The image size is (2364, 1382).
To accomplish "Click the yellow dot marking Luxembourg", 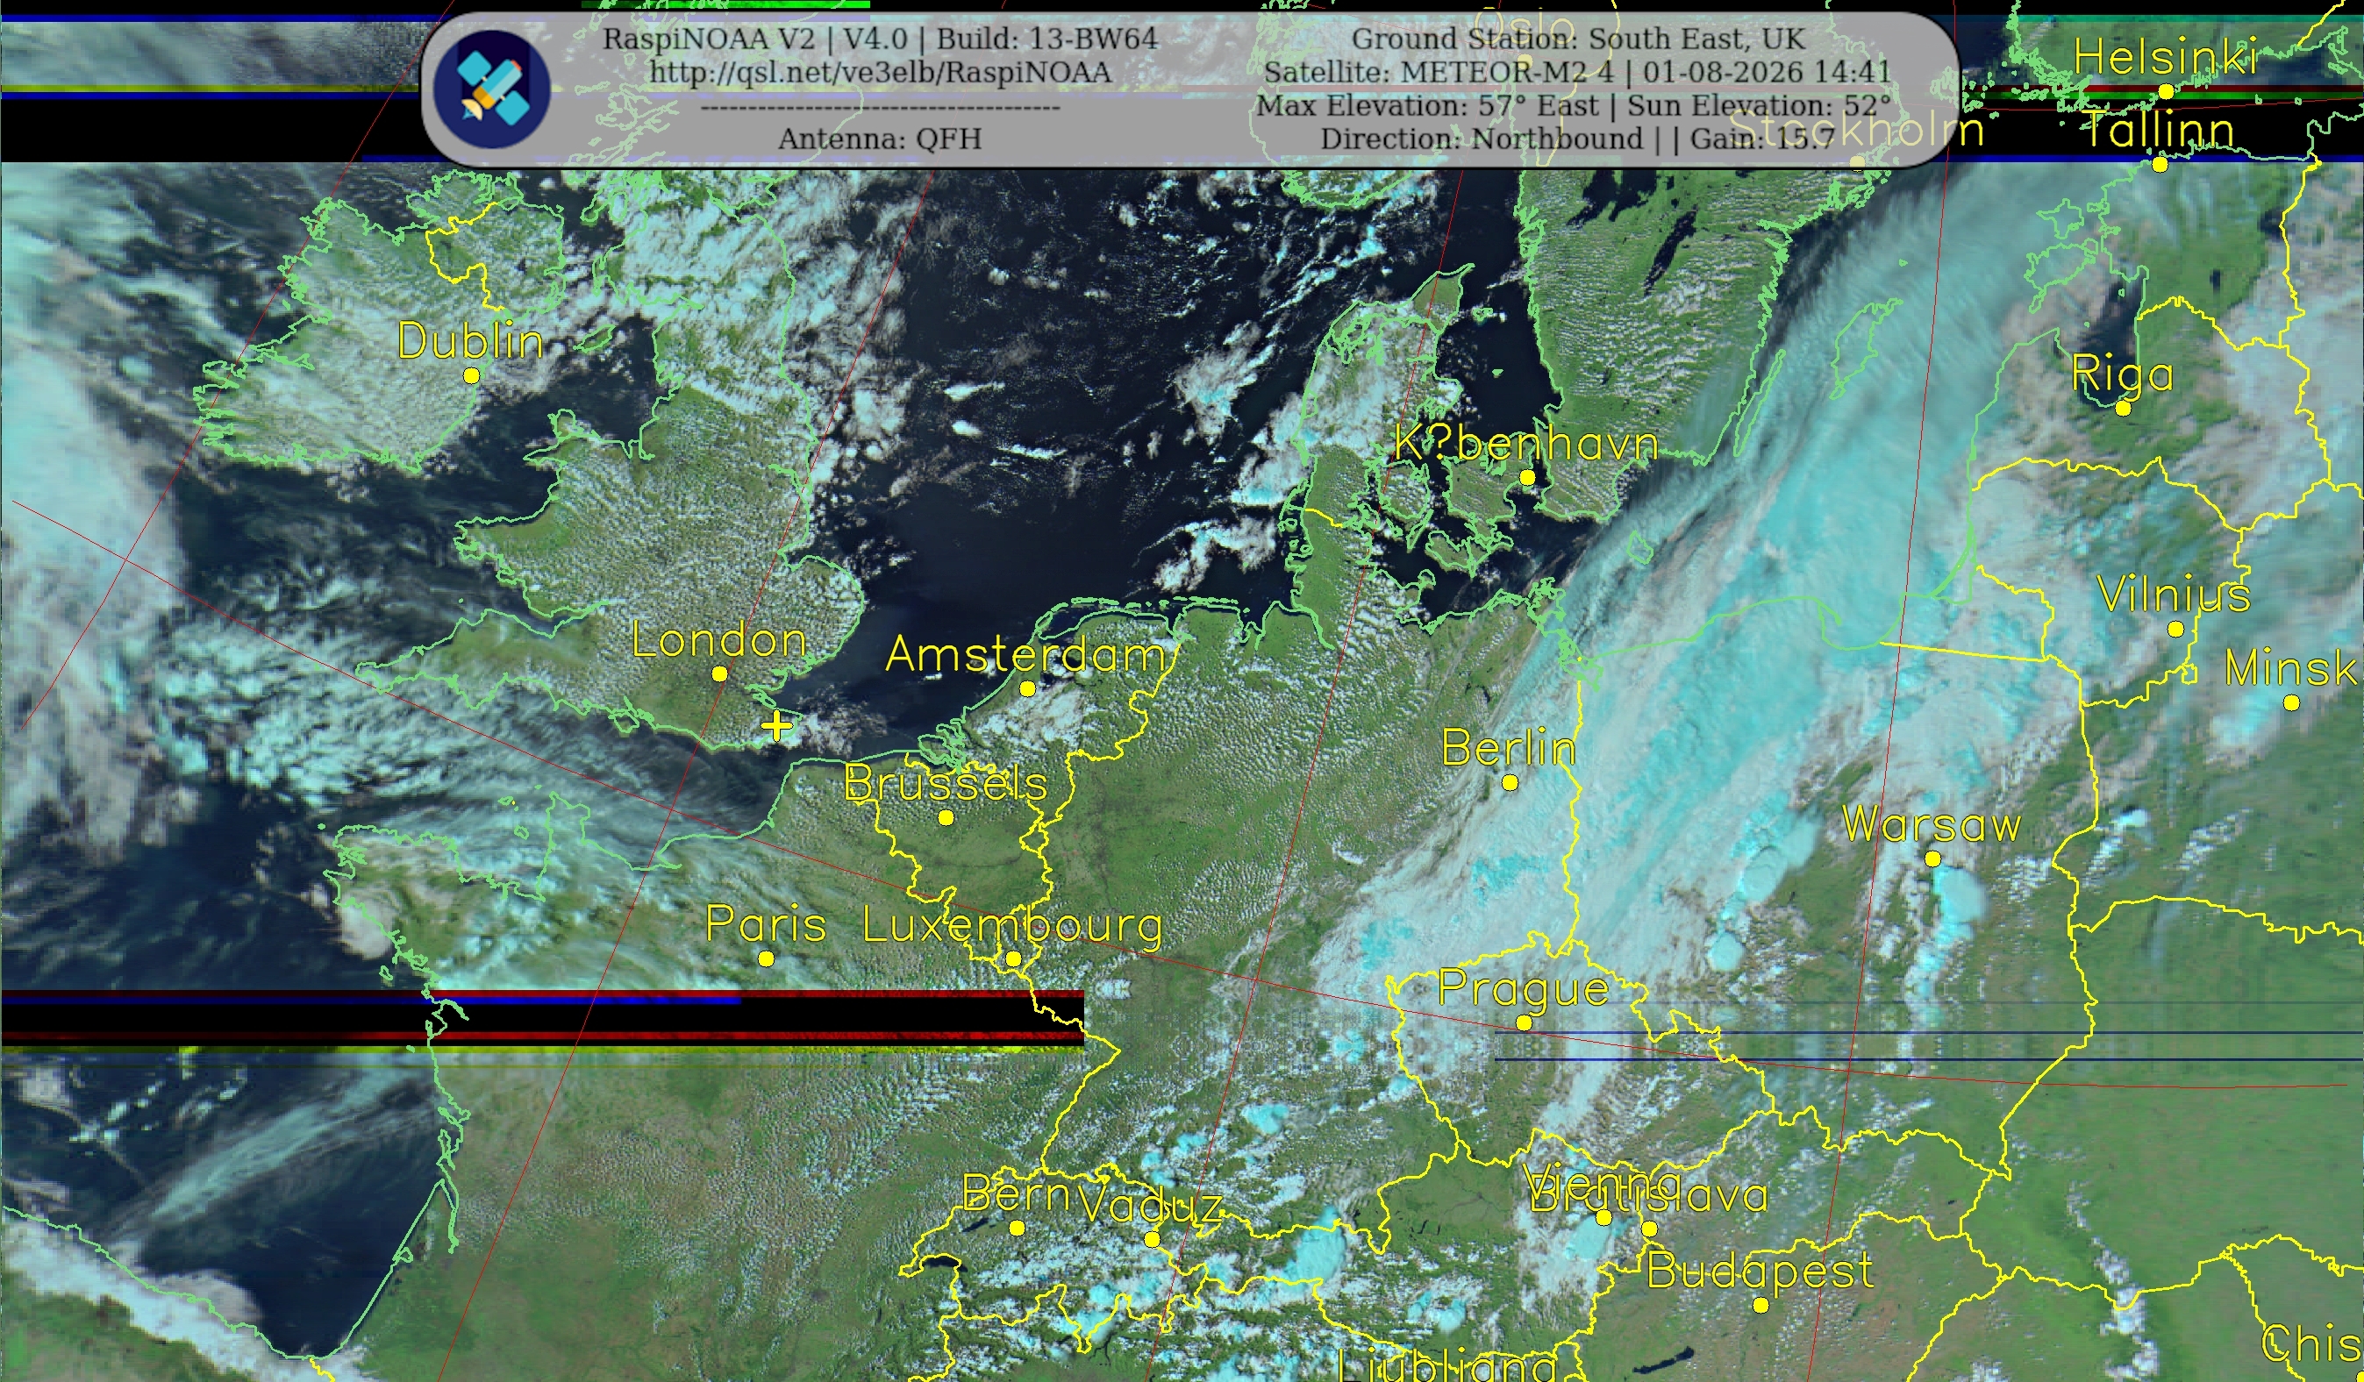I will pos(1013,959).
